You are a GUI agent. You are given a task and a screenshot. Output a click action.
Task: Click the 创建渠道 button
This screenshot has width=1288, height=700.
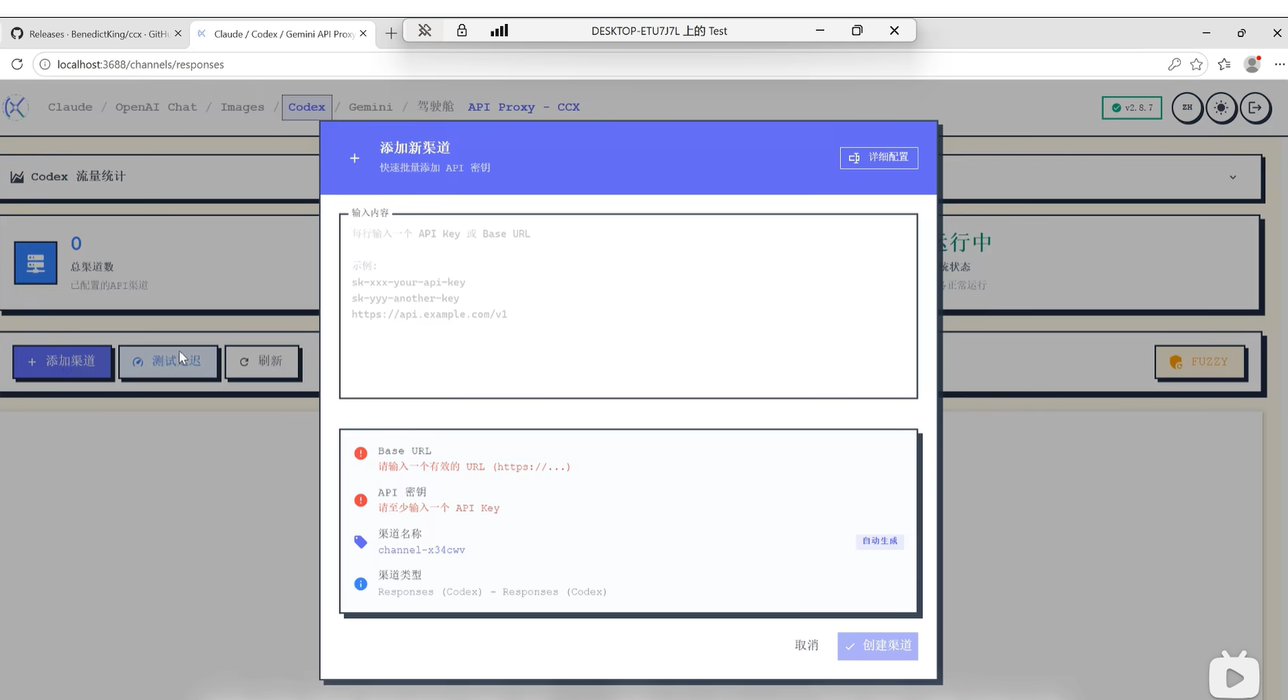pyautogui.click(x=877, y=646)
